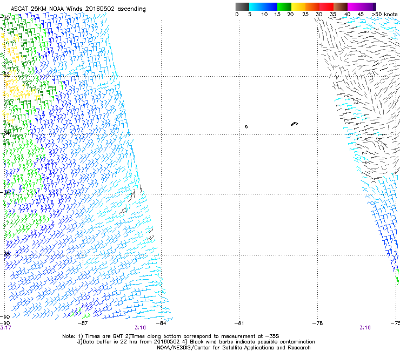Screen dimensions: 400x351
Task: Click the '3:18' time label beside -84
Action: [141, 328]
